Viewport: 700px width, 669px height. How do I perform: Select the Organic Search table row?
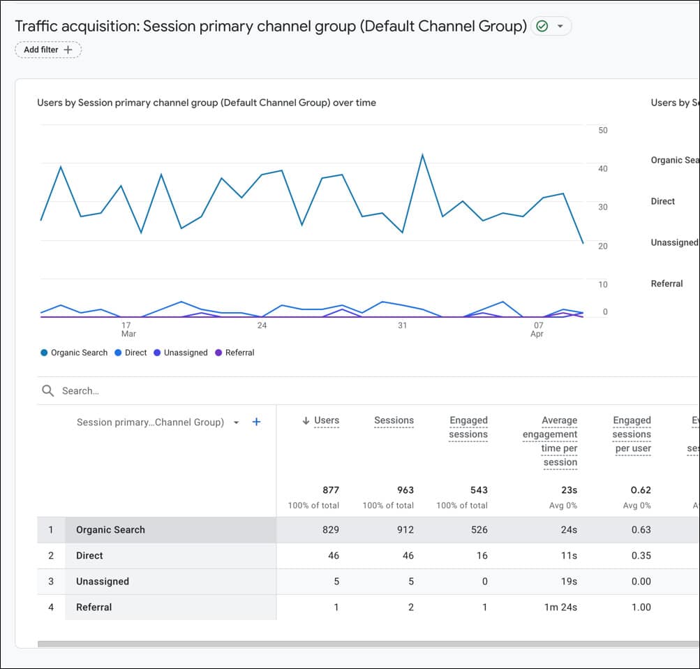click(x=110, y=530)
